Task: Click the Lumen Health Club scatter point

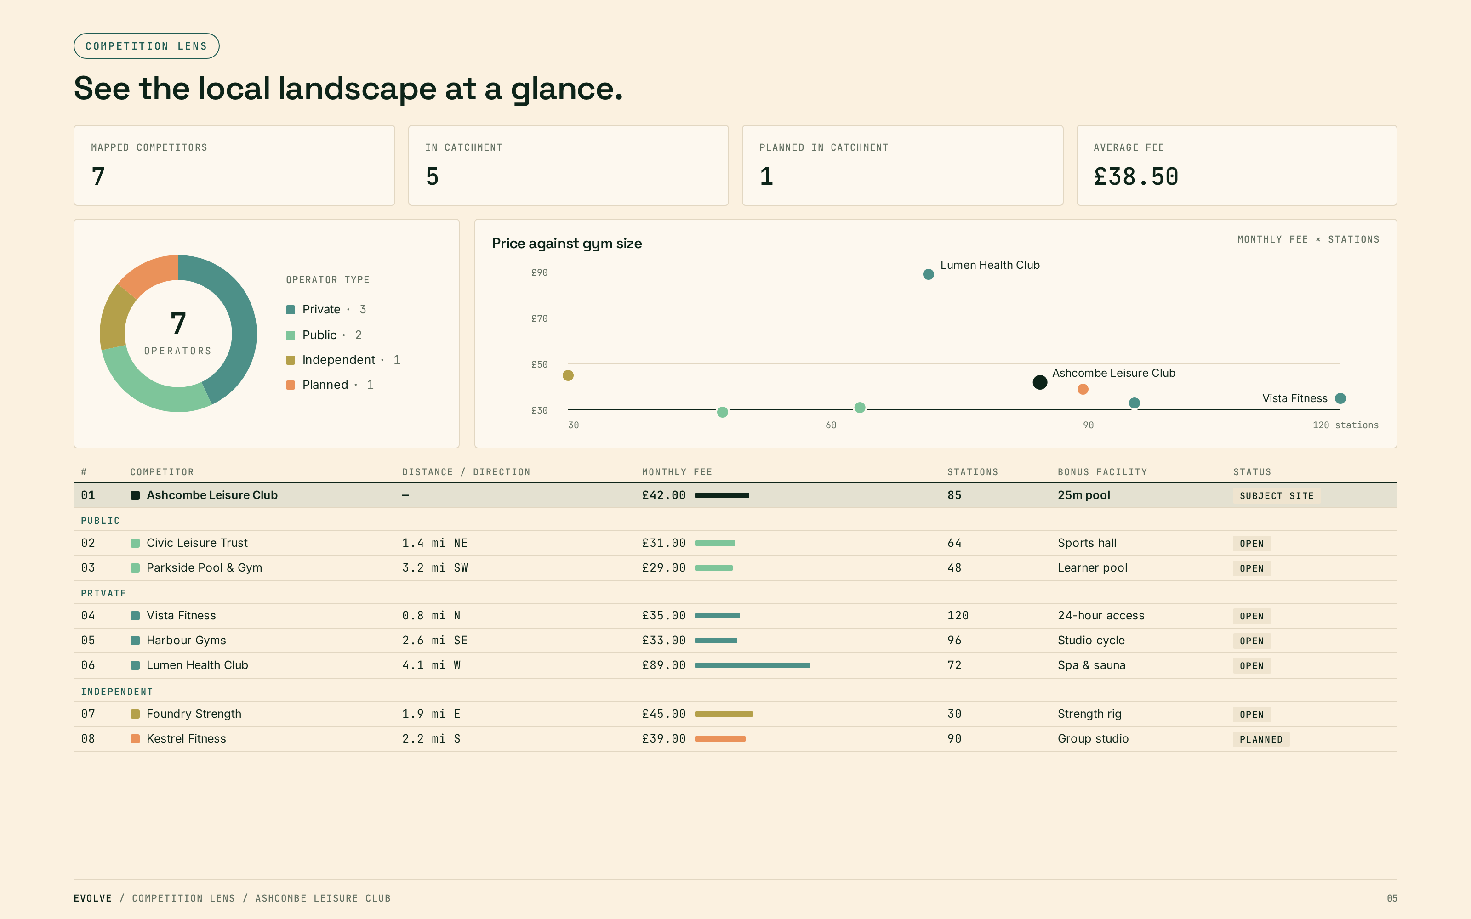Action: [x=928, y=274]
